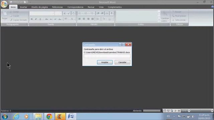The height and width of the screenshot is (120, 214).
Task: Open the change case (Aa) menu
Action: (60, 19)
